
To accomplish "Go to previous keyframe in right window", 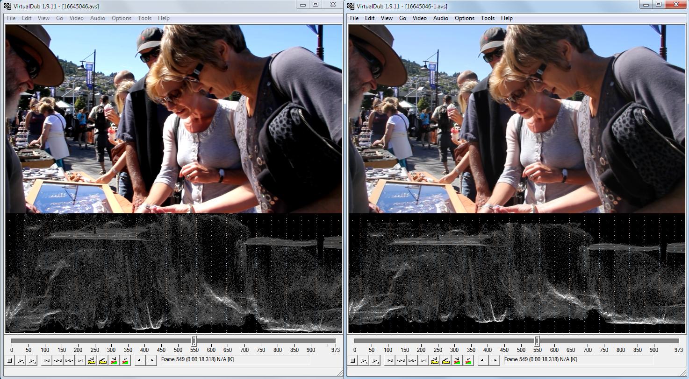I will click(434, 360).
